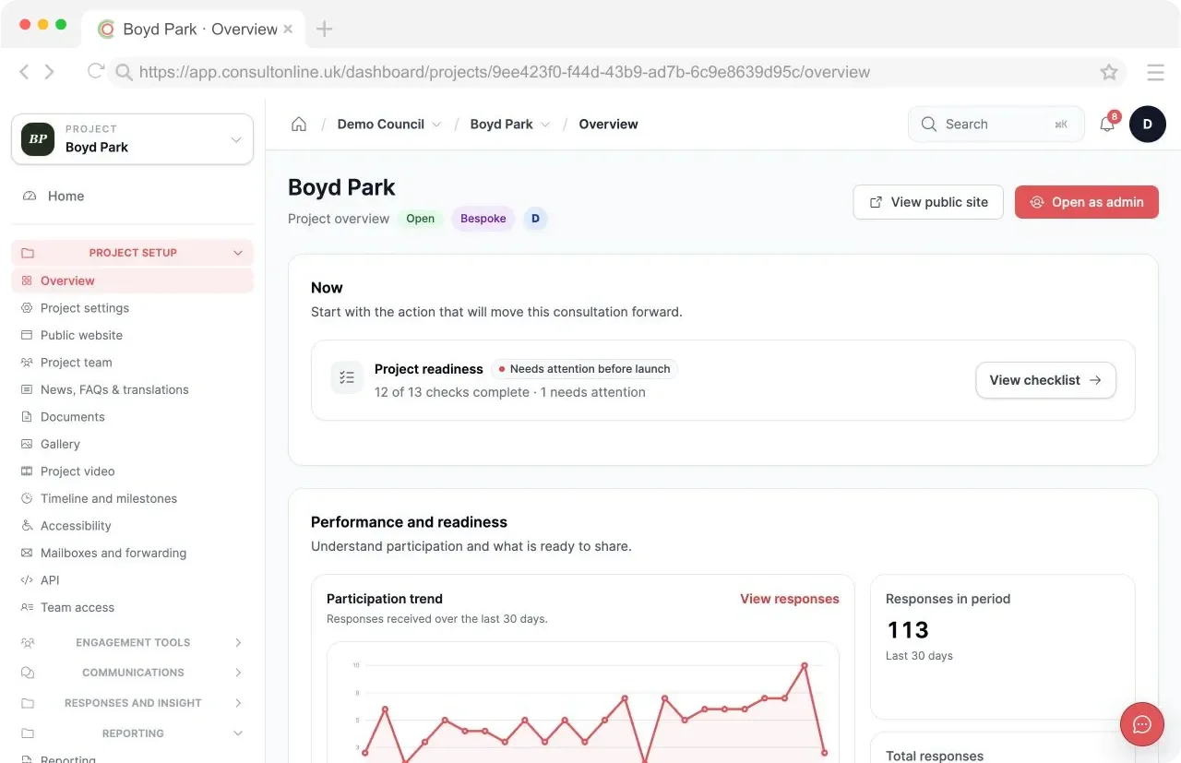The image size is (1181, 763).
Task: Open the user avatar D menu
Action: 1147,125
